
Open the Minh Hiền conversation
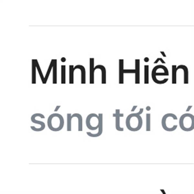[x=111, y=95]
